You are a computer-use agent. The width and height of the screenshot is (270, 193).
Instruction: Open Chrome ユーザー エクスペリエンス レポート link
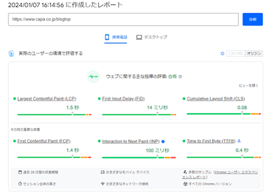click(x=220, y=175)
